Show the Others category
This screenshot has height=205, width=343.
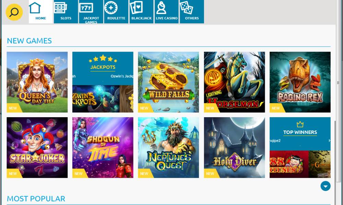(192, 12)
